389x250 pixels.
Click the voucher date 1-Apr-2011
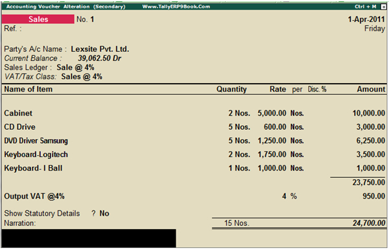366,19
